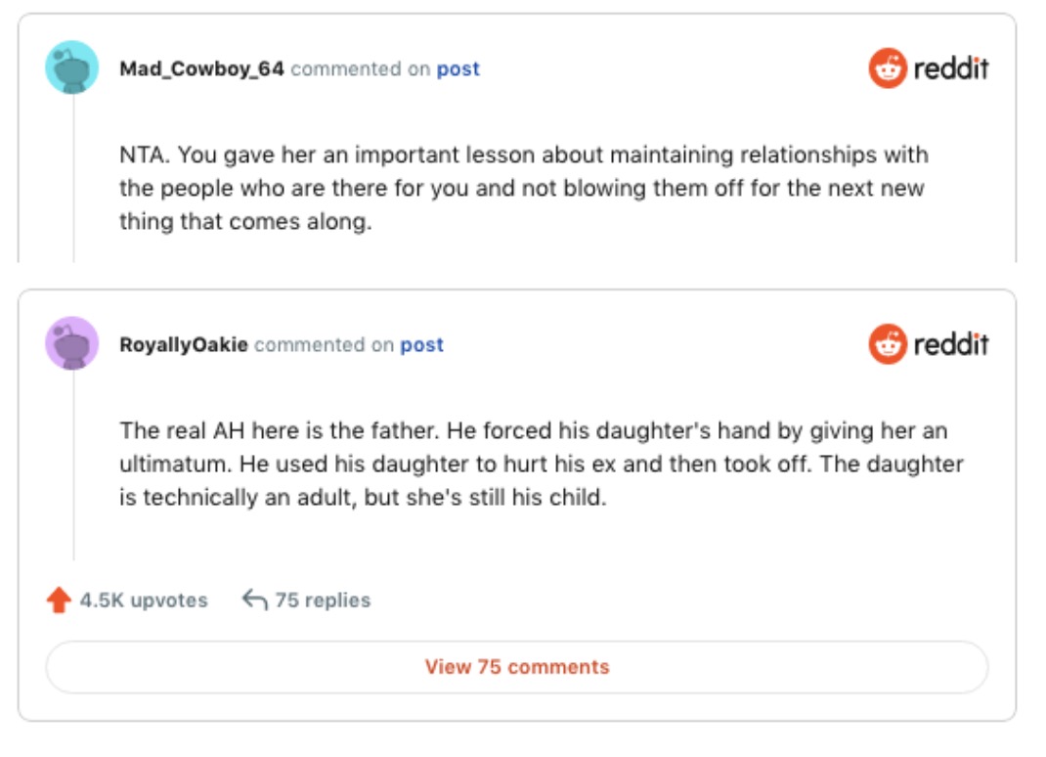Image resolution: width=1046 pixels, height=757 pixels.
Task: Click Mad_Cowboy_64's teal avatar icon
Action: [x=72, y=67]
